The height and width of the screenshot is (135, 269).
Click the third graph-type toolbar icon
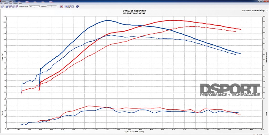point(14,7)
